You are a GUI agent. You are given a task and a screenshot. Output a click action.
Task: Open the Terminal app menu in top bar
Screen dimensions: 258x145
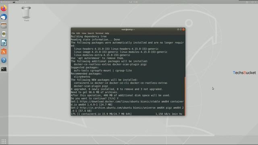19,2
